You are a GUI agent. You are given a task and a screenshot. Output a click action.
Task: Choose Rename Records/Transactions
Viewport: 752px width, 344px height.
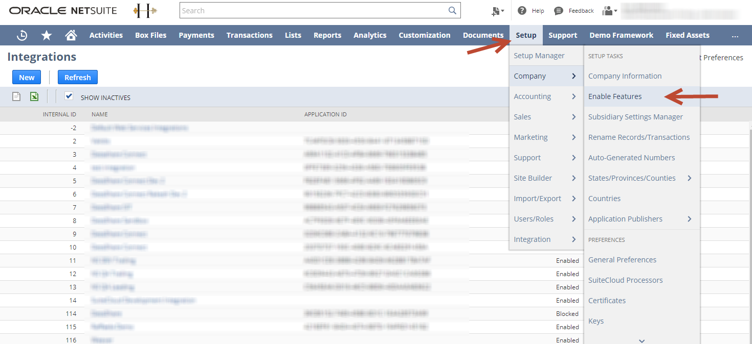[x=639, y=137]
